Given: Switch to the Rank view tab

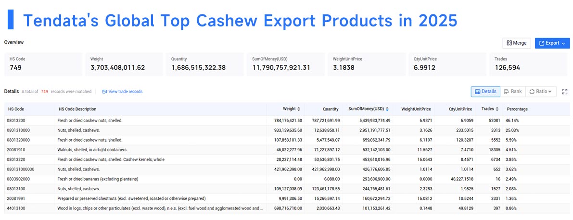Looking at the screenshot, I should (513, 92).
